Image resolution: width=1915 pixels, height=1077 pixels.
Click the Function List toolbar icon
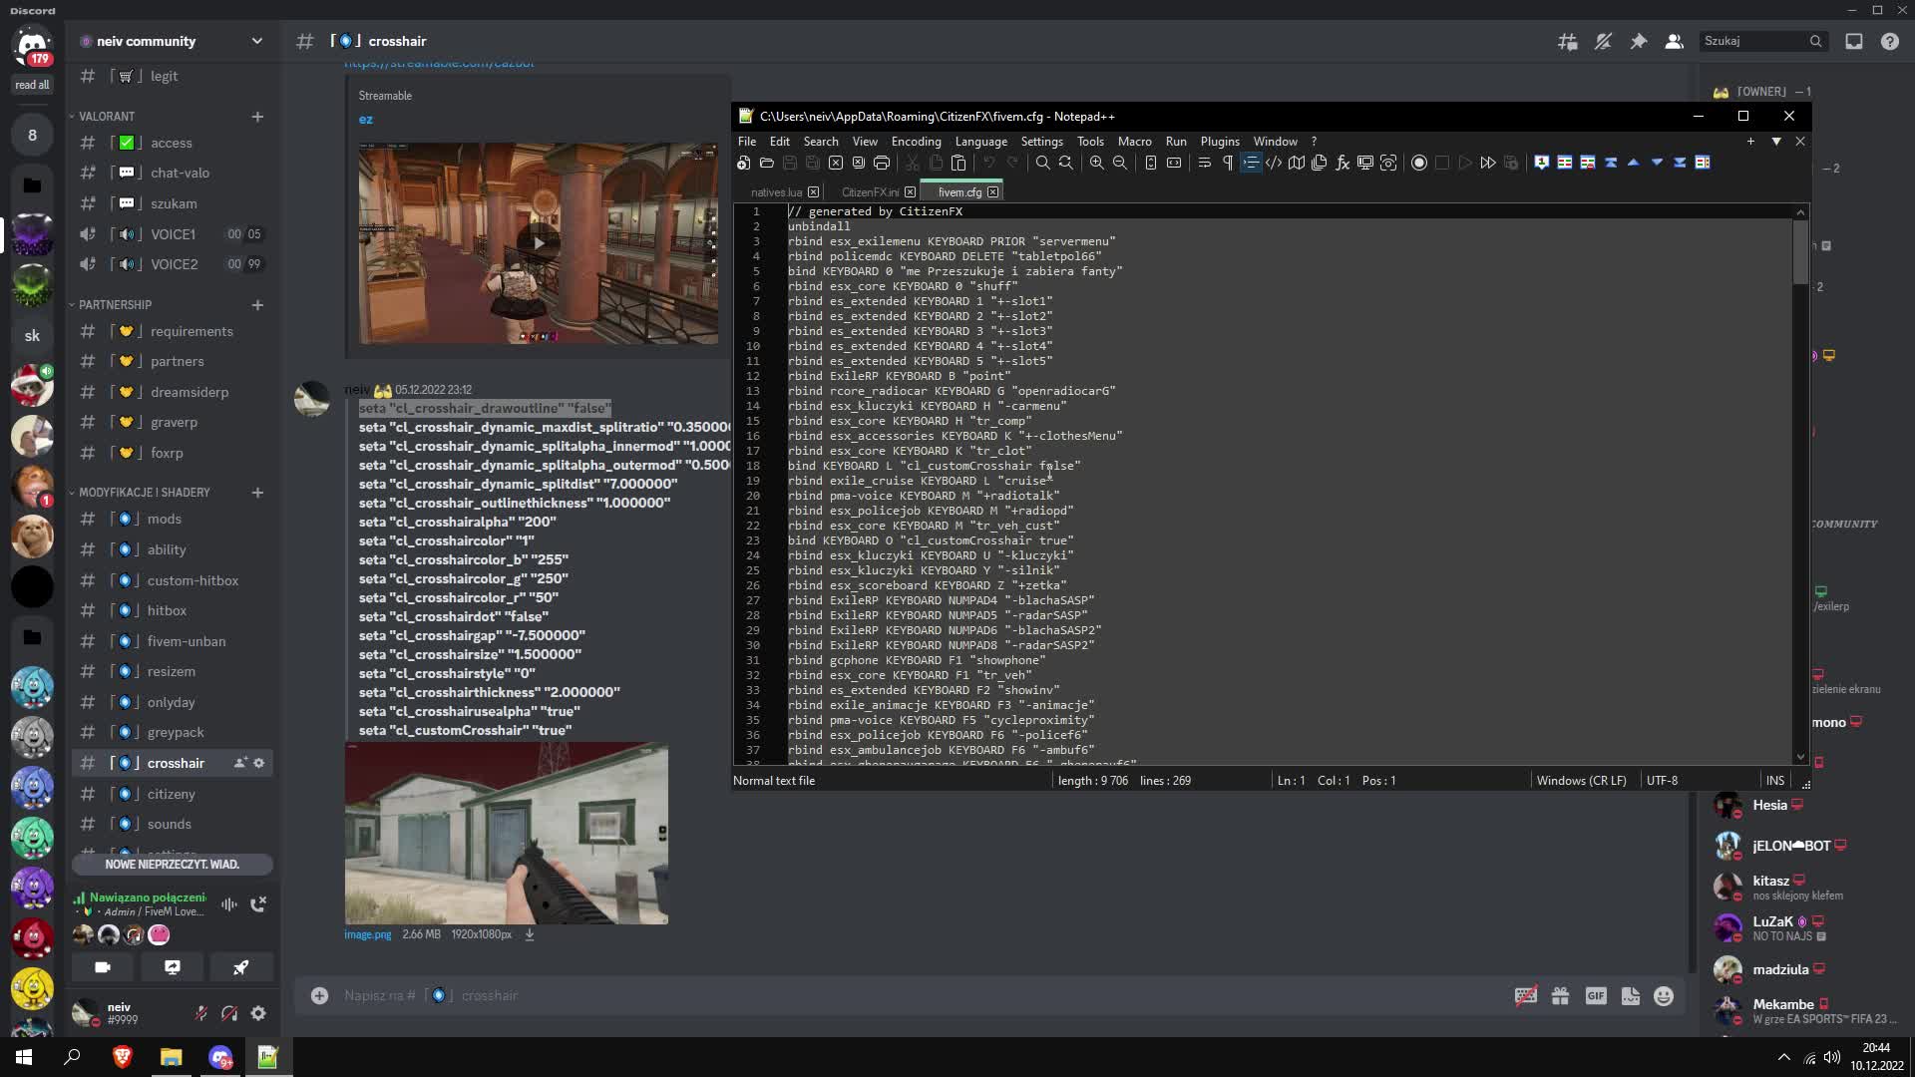pyautogui.click(x=1341, y=163)
